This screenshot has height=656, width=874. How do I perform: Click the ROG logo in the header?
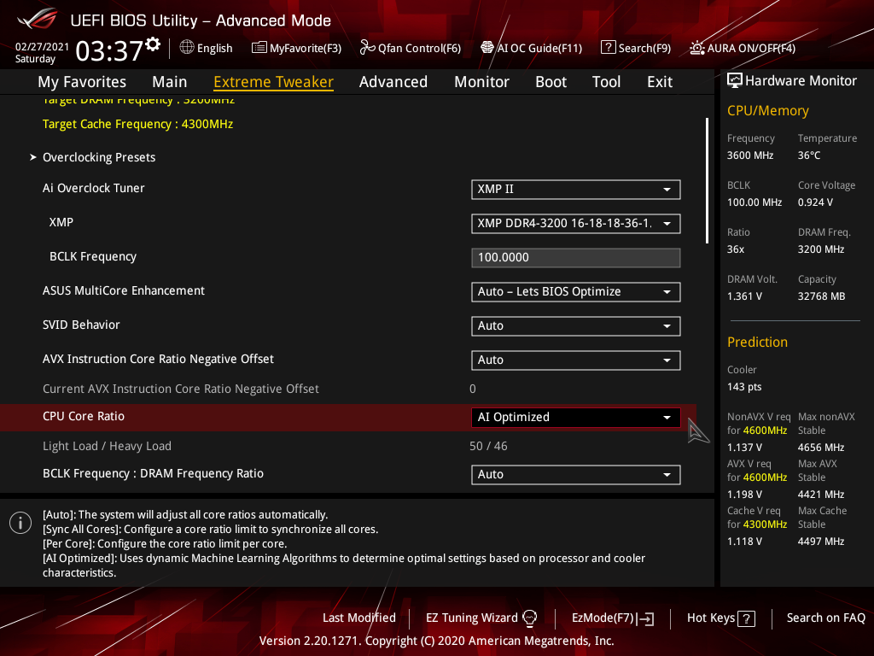tap(38, 19)
